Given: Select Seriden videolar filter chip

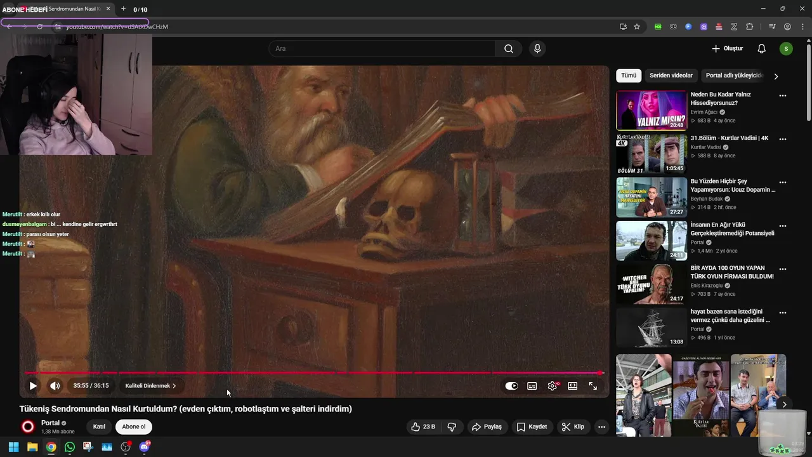Looking at the screenshot, I should 671,76.
